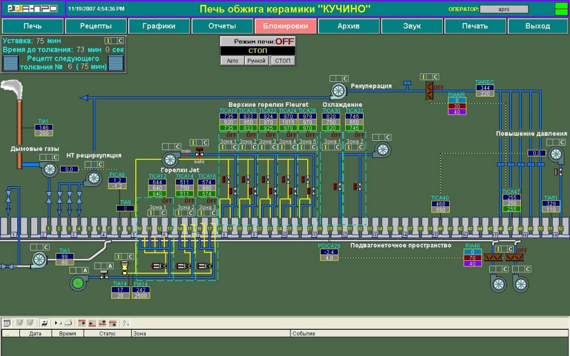Open the Графики section

tap(159, 26)
